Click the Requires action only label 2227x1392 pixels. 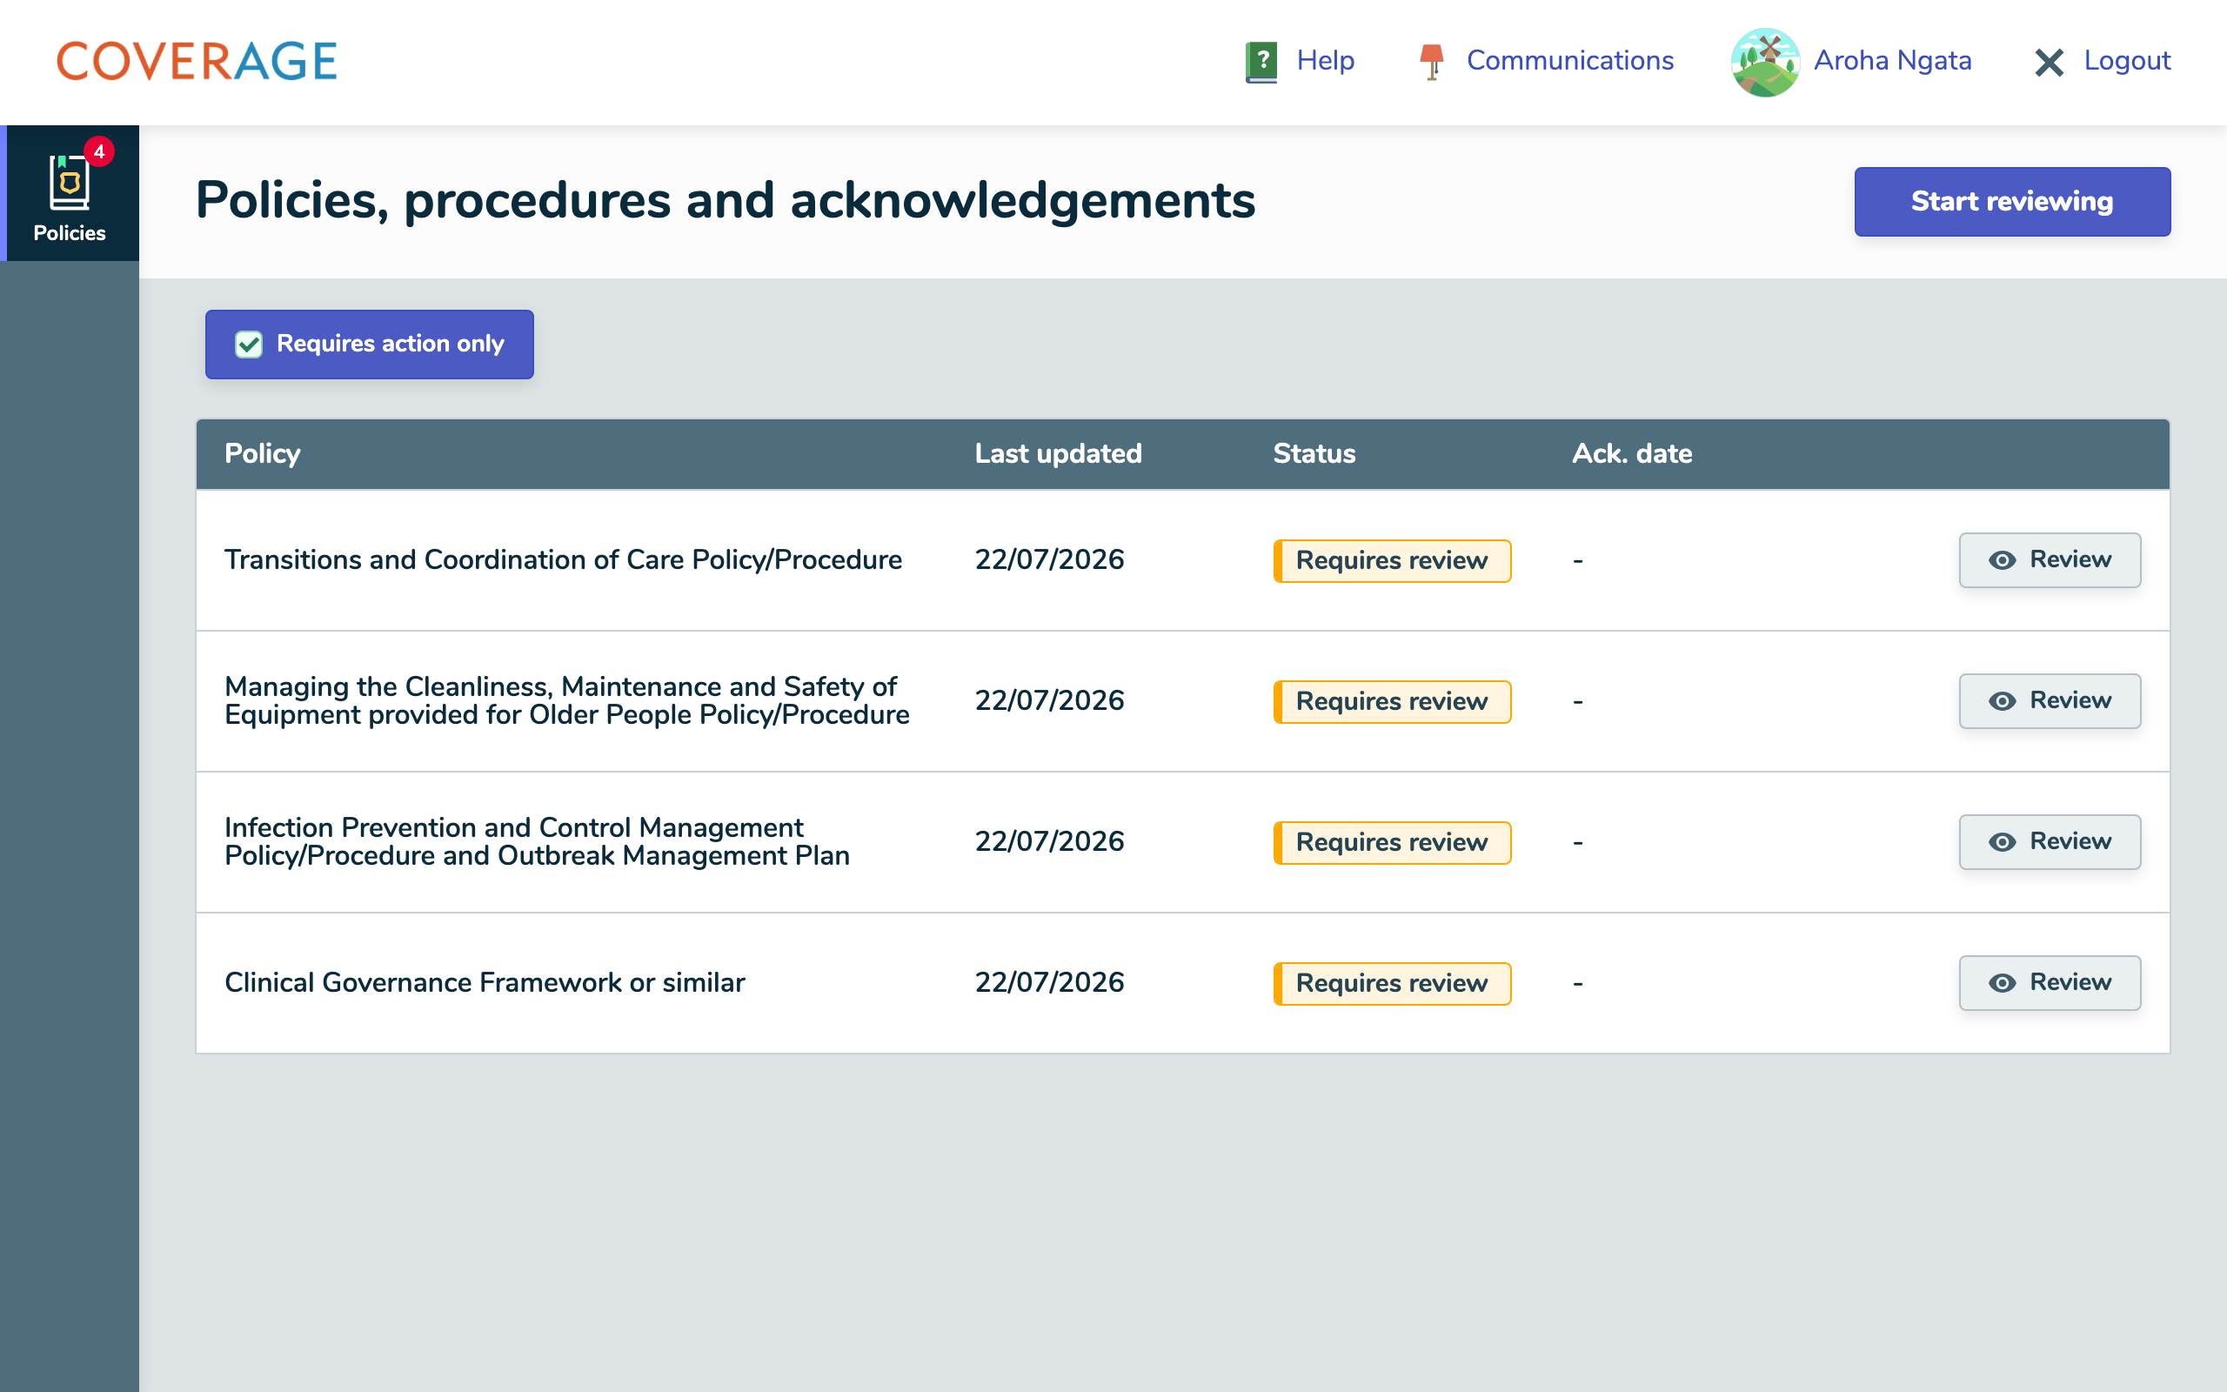tap(391, 344)
